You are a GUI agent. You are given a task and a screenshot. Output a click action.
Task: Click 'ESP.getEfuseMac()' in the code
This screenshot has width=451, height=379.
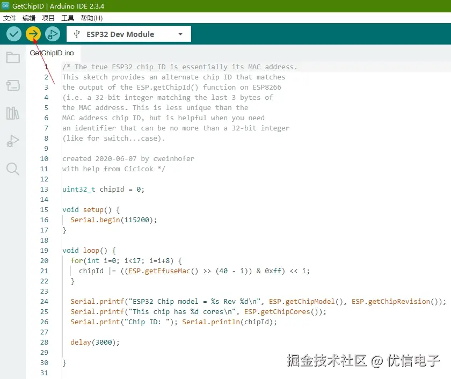163,271
